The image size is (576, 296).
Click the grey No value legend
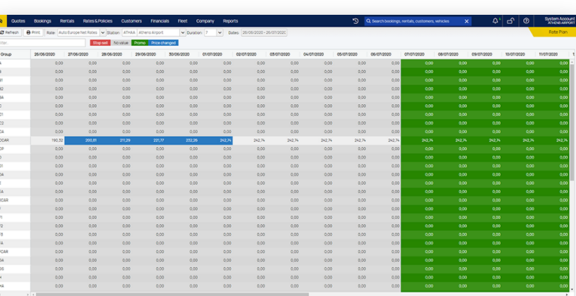point(121,43)
